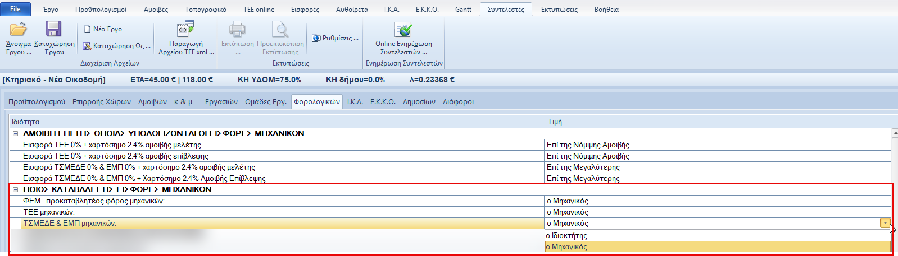
Task: Switch to the Εργασιών sub-tab
Action: 221,102
